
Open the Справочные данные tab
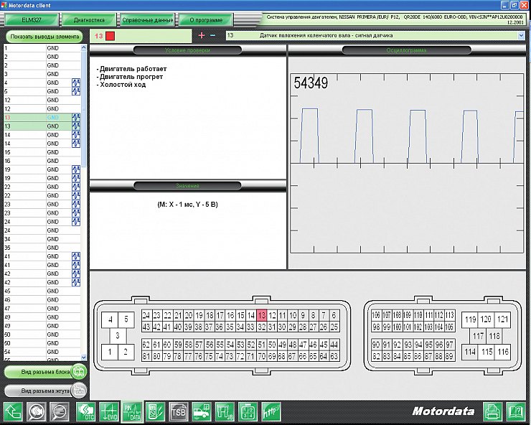[x=148, y=20]
